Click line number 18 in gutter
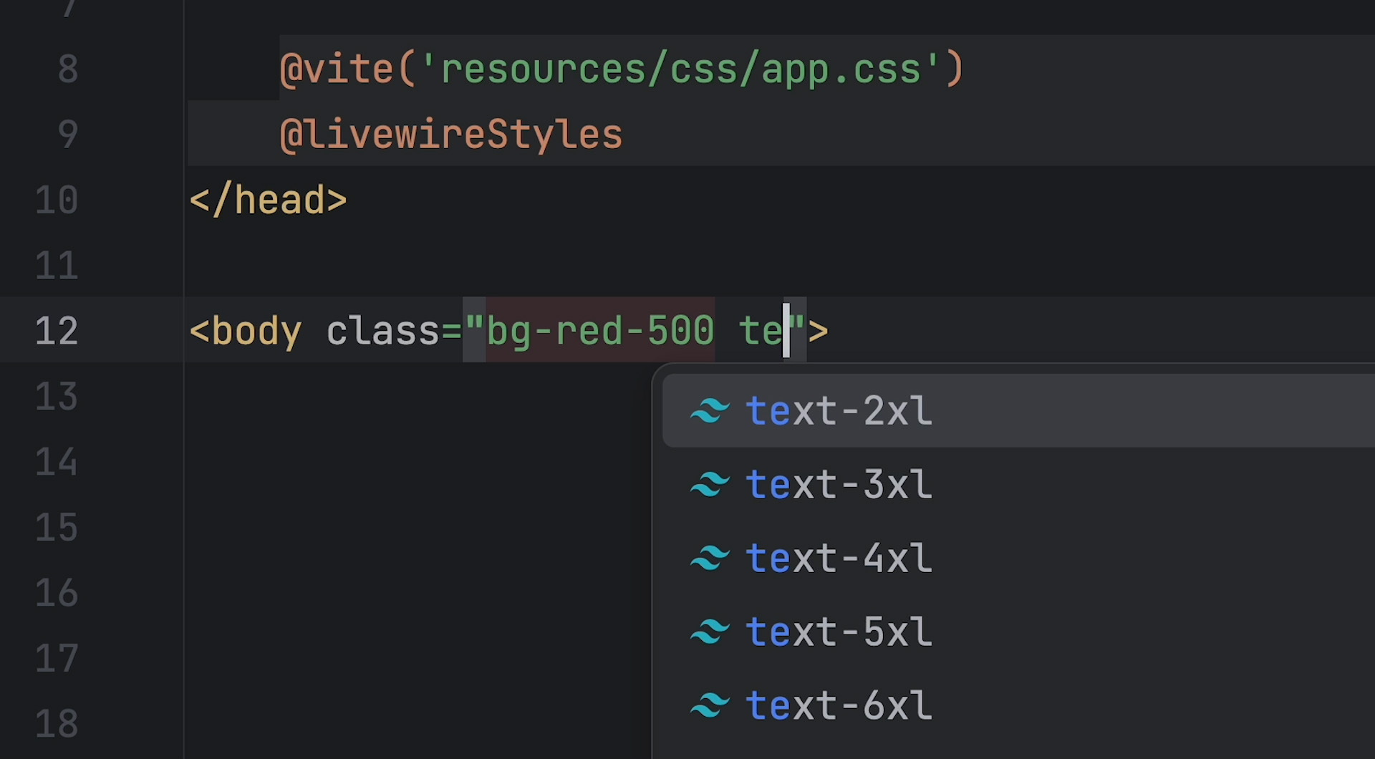Image resolution: width=1375 pixels, height=759 pixels. (57, 724)
